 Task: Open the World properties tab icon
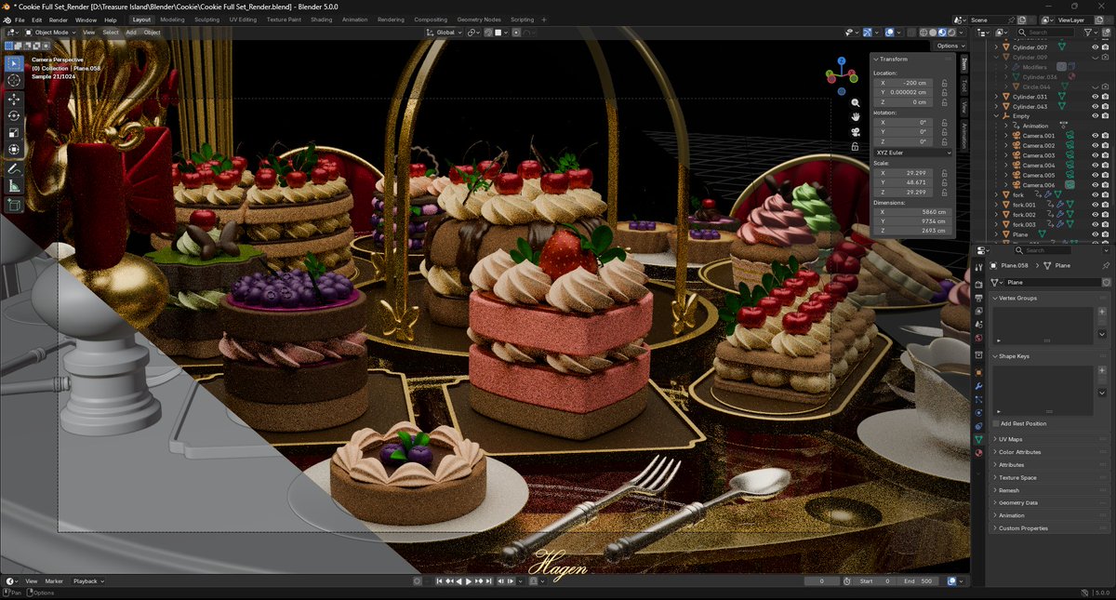[978, 338]
